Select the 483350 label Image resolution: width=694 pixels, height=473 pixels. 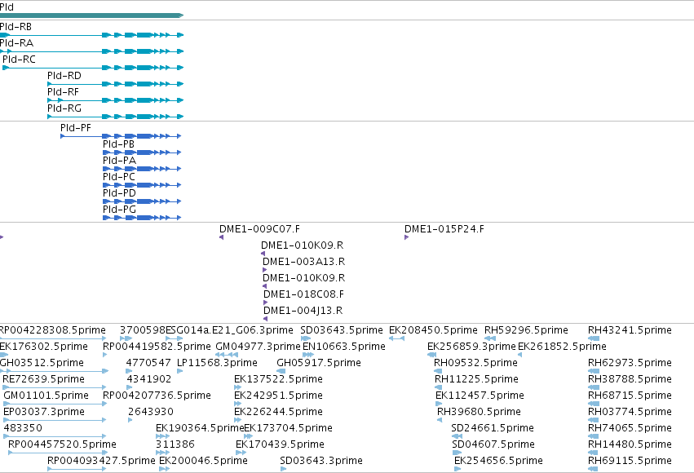pyautogui.click(x=23, y=429)
